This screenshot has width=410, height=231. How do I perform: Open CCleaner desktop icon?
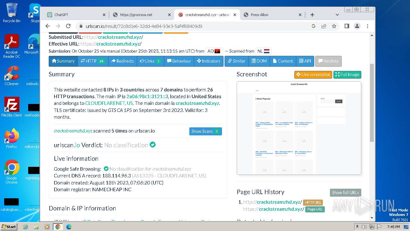click(x=12, y=76)
